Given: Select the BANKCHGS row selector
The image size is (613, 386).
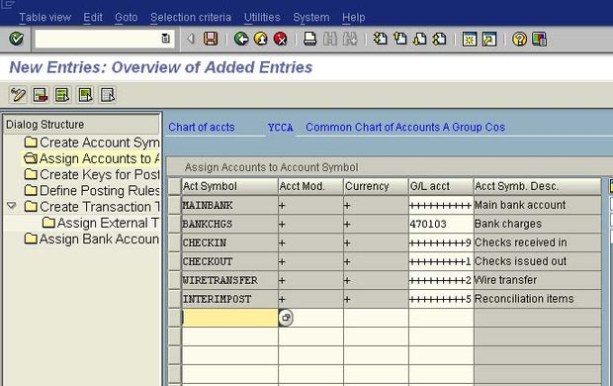Looking at the screenshot, I should (x=174, y=224).
